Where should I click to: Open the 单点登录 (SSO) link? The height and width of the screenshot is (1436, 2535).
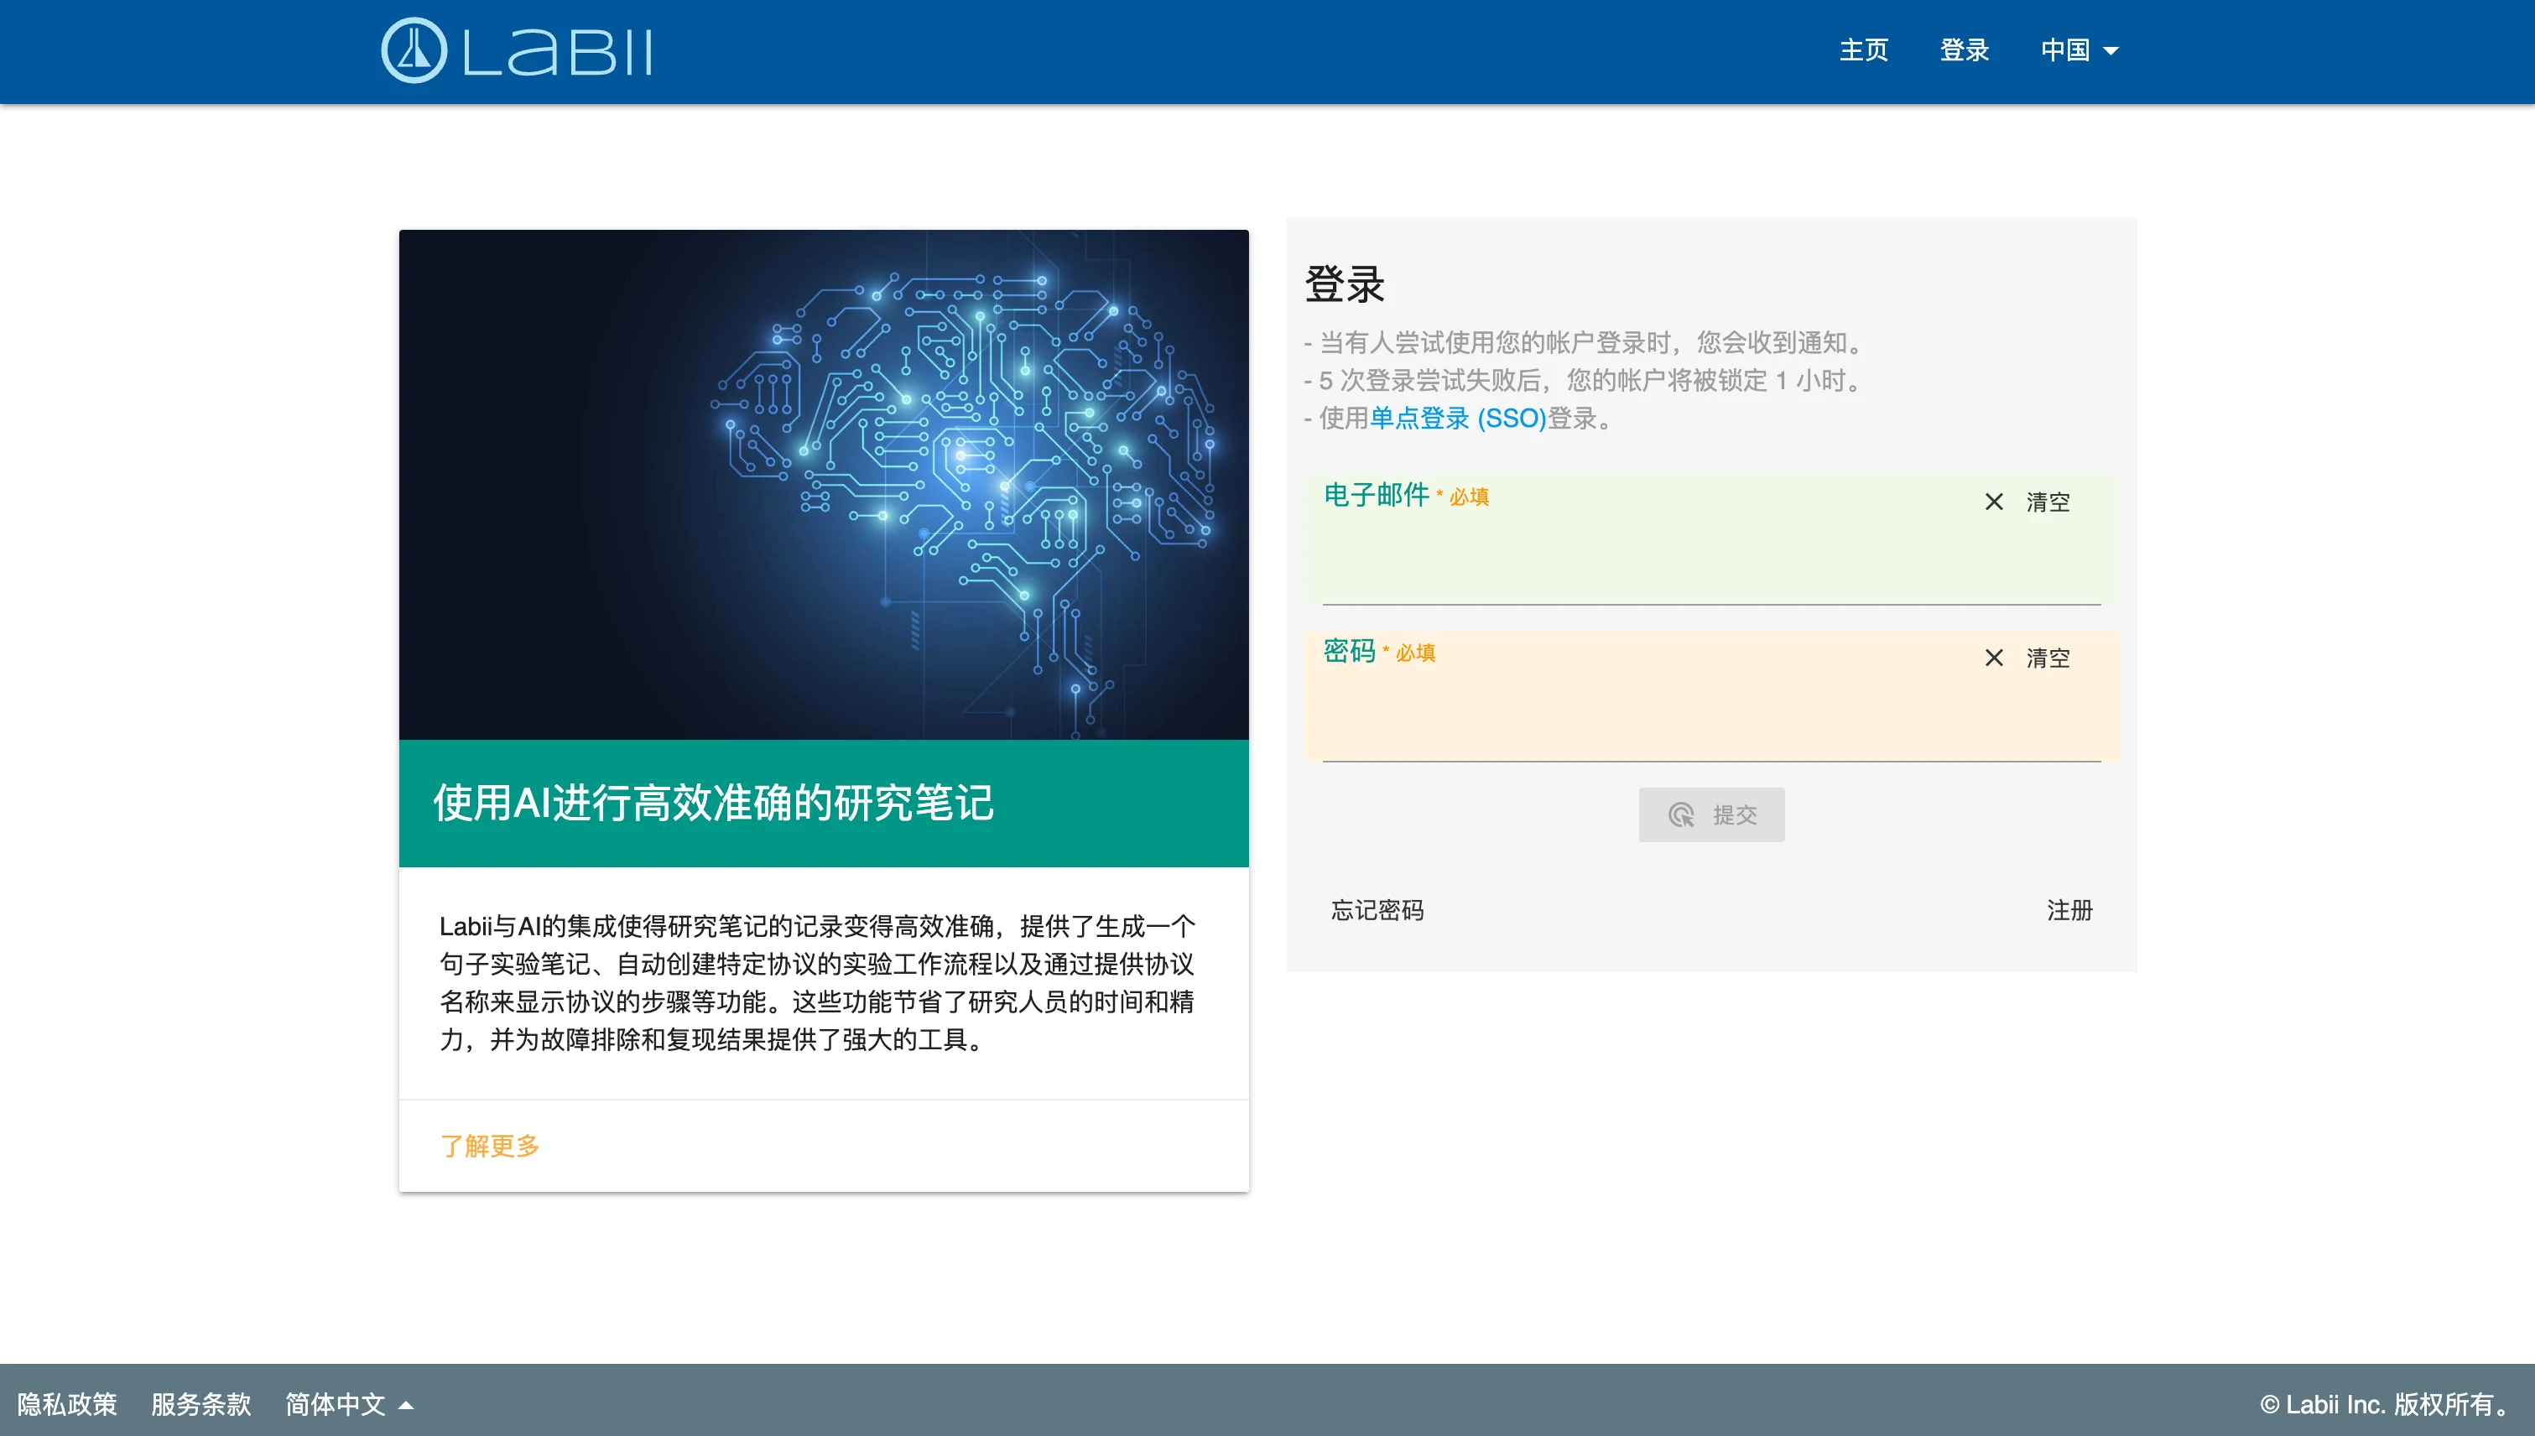[1457, 419]
